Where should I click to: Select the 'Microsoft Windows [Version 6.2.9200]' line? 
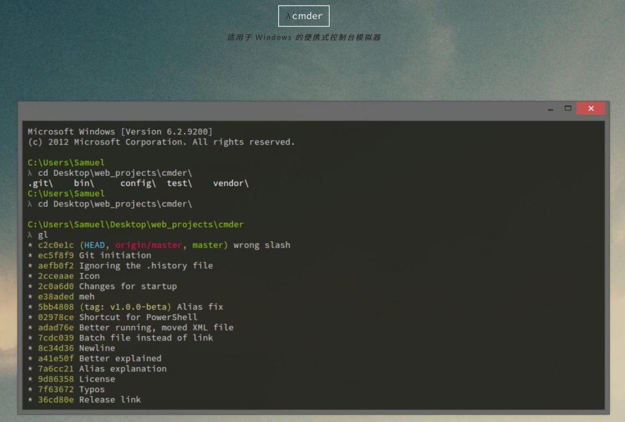pos(120,132)
